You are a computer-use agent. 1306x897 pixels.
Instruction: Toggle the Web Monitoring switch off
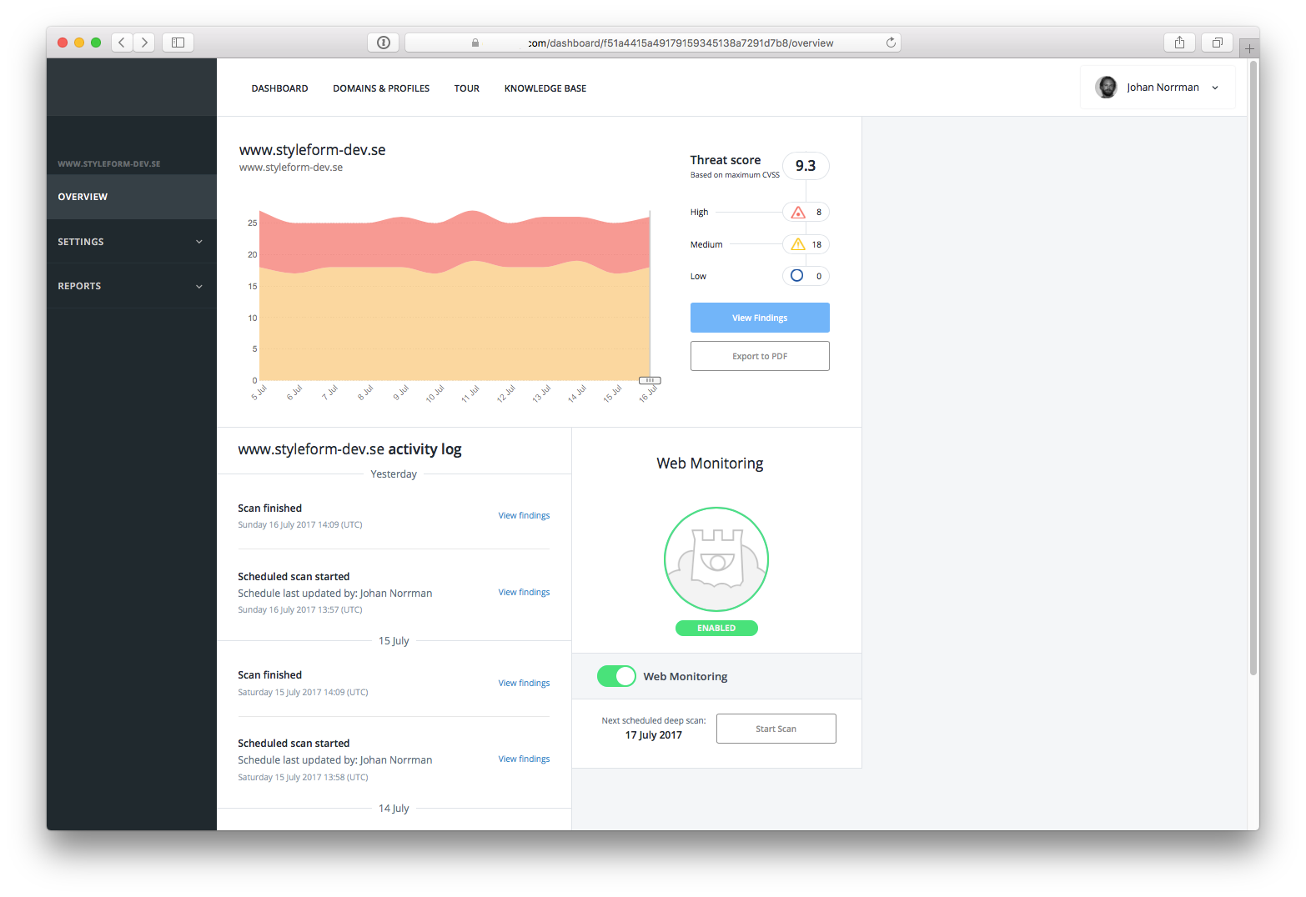pos(616,676)
